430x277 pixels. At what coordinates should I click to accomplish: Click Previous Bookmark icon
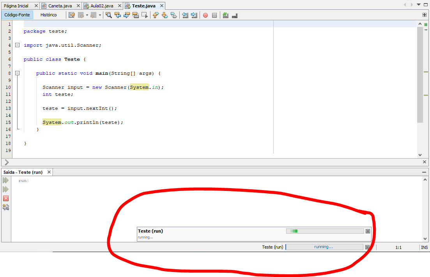(x=156, y=15)
